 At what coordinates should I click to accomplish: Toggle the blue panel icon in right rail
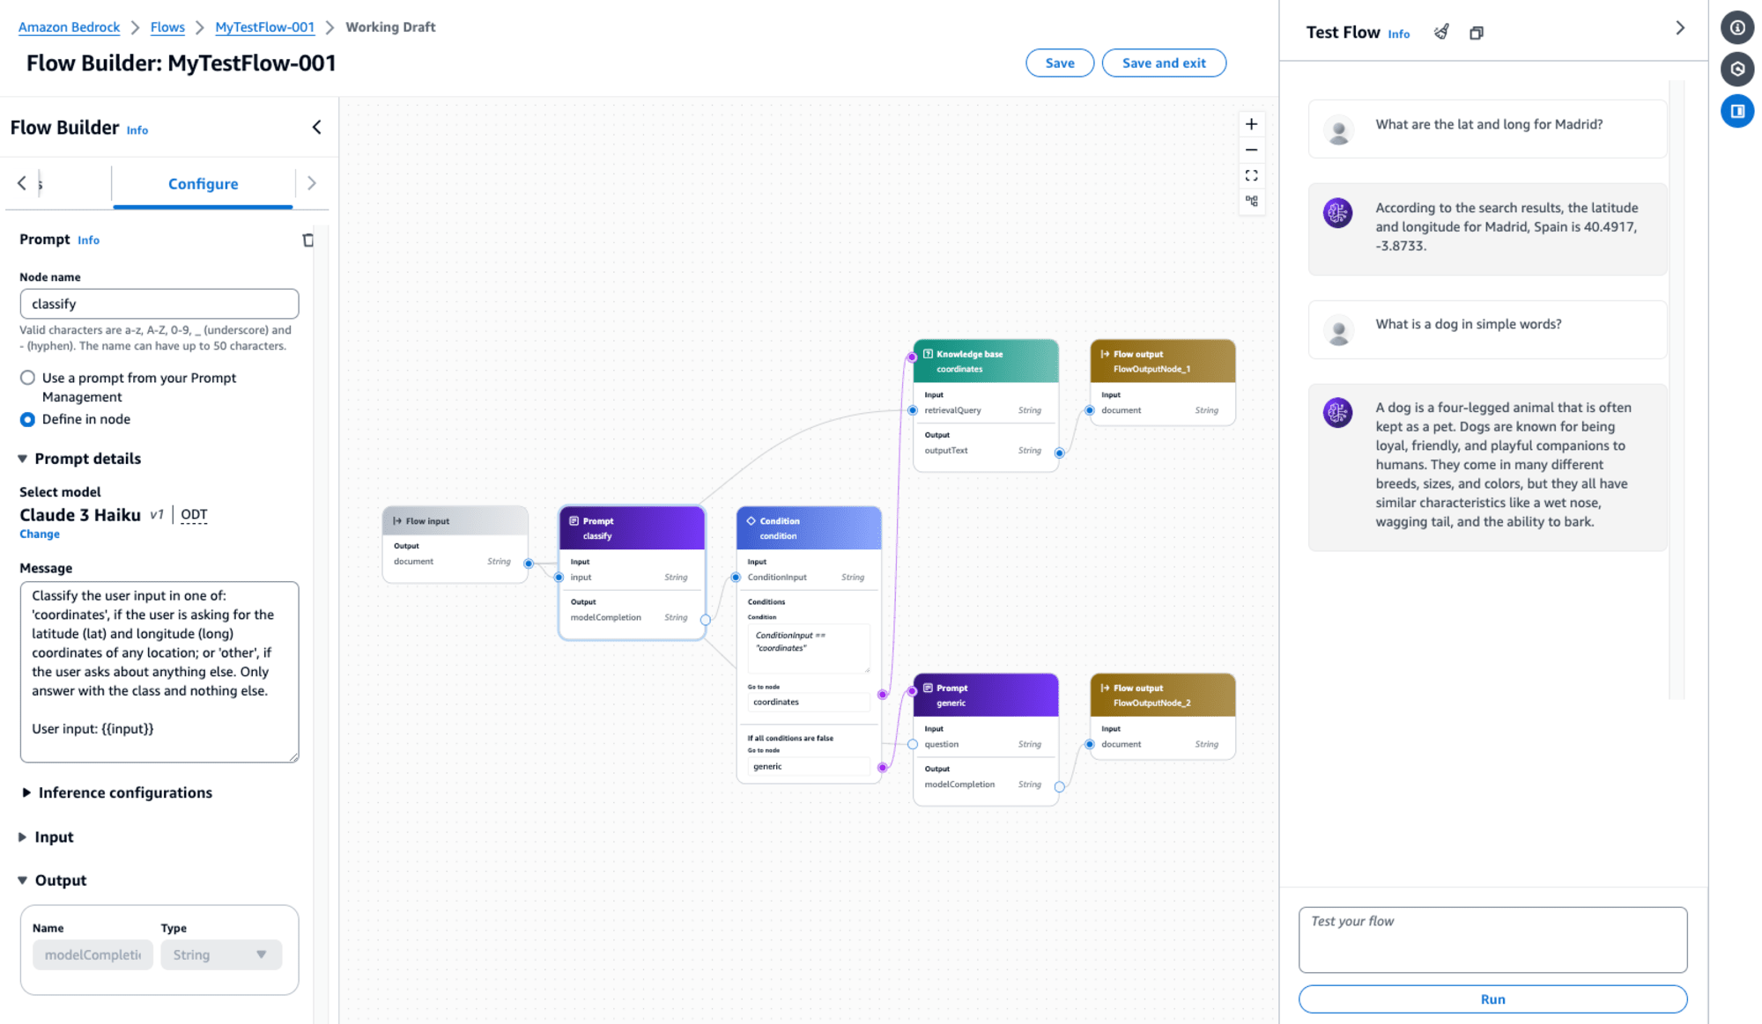[x=1737, y=111]
